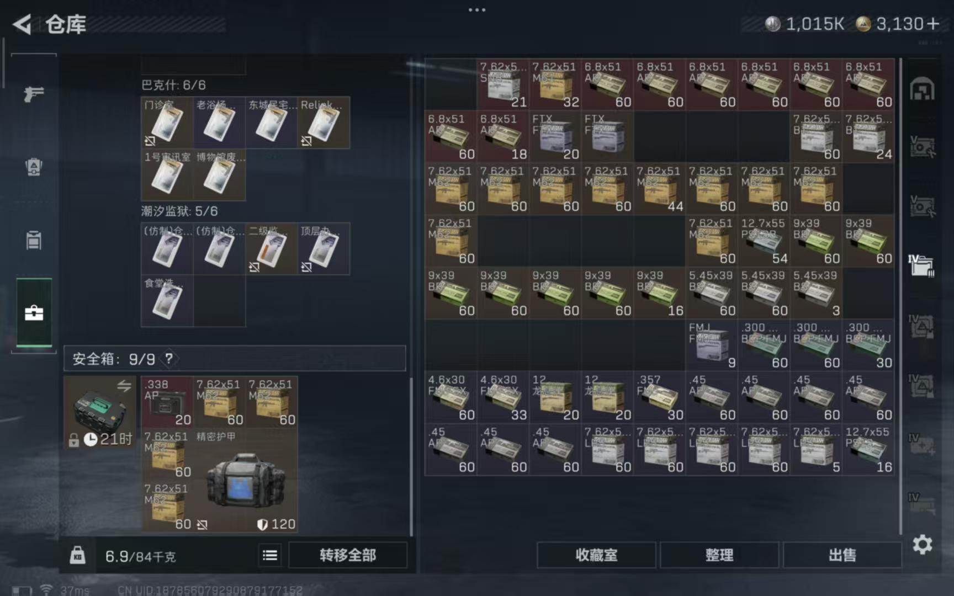Select the 顶层办 key card
Image resolution: width=954 pixels, height=596 pixels.
[x=324, y=248]
